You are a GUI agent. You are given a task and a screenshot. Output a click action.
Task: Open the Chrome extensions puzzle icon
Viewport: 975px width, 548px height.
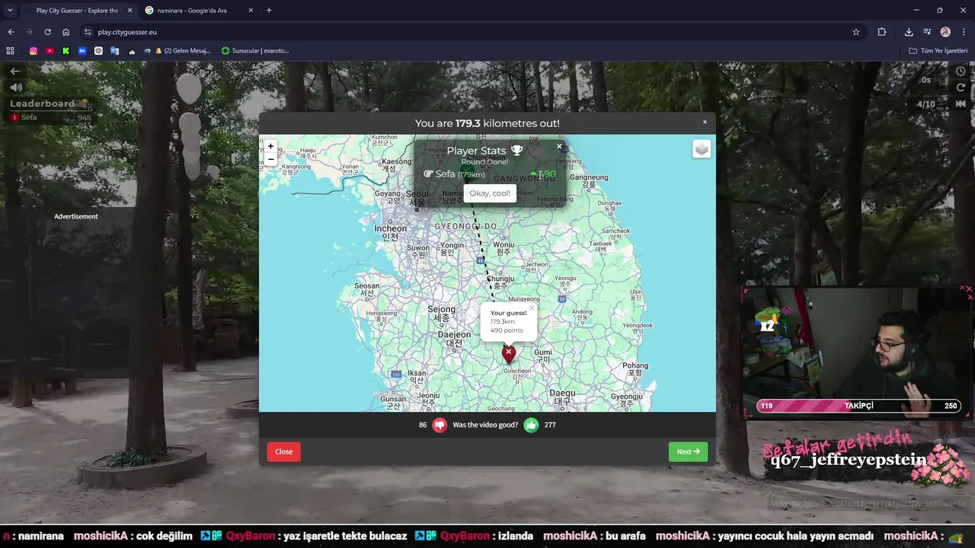(x=882, y=32)
